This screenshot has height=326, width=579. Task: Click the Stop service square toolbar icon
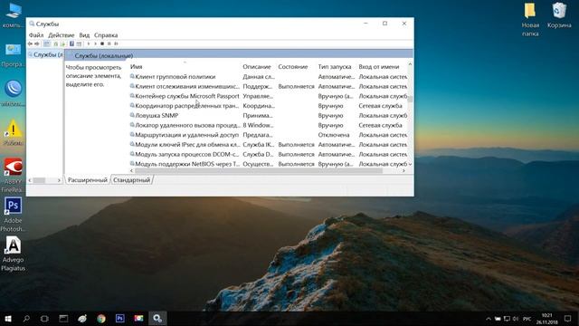click(102, 43)
